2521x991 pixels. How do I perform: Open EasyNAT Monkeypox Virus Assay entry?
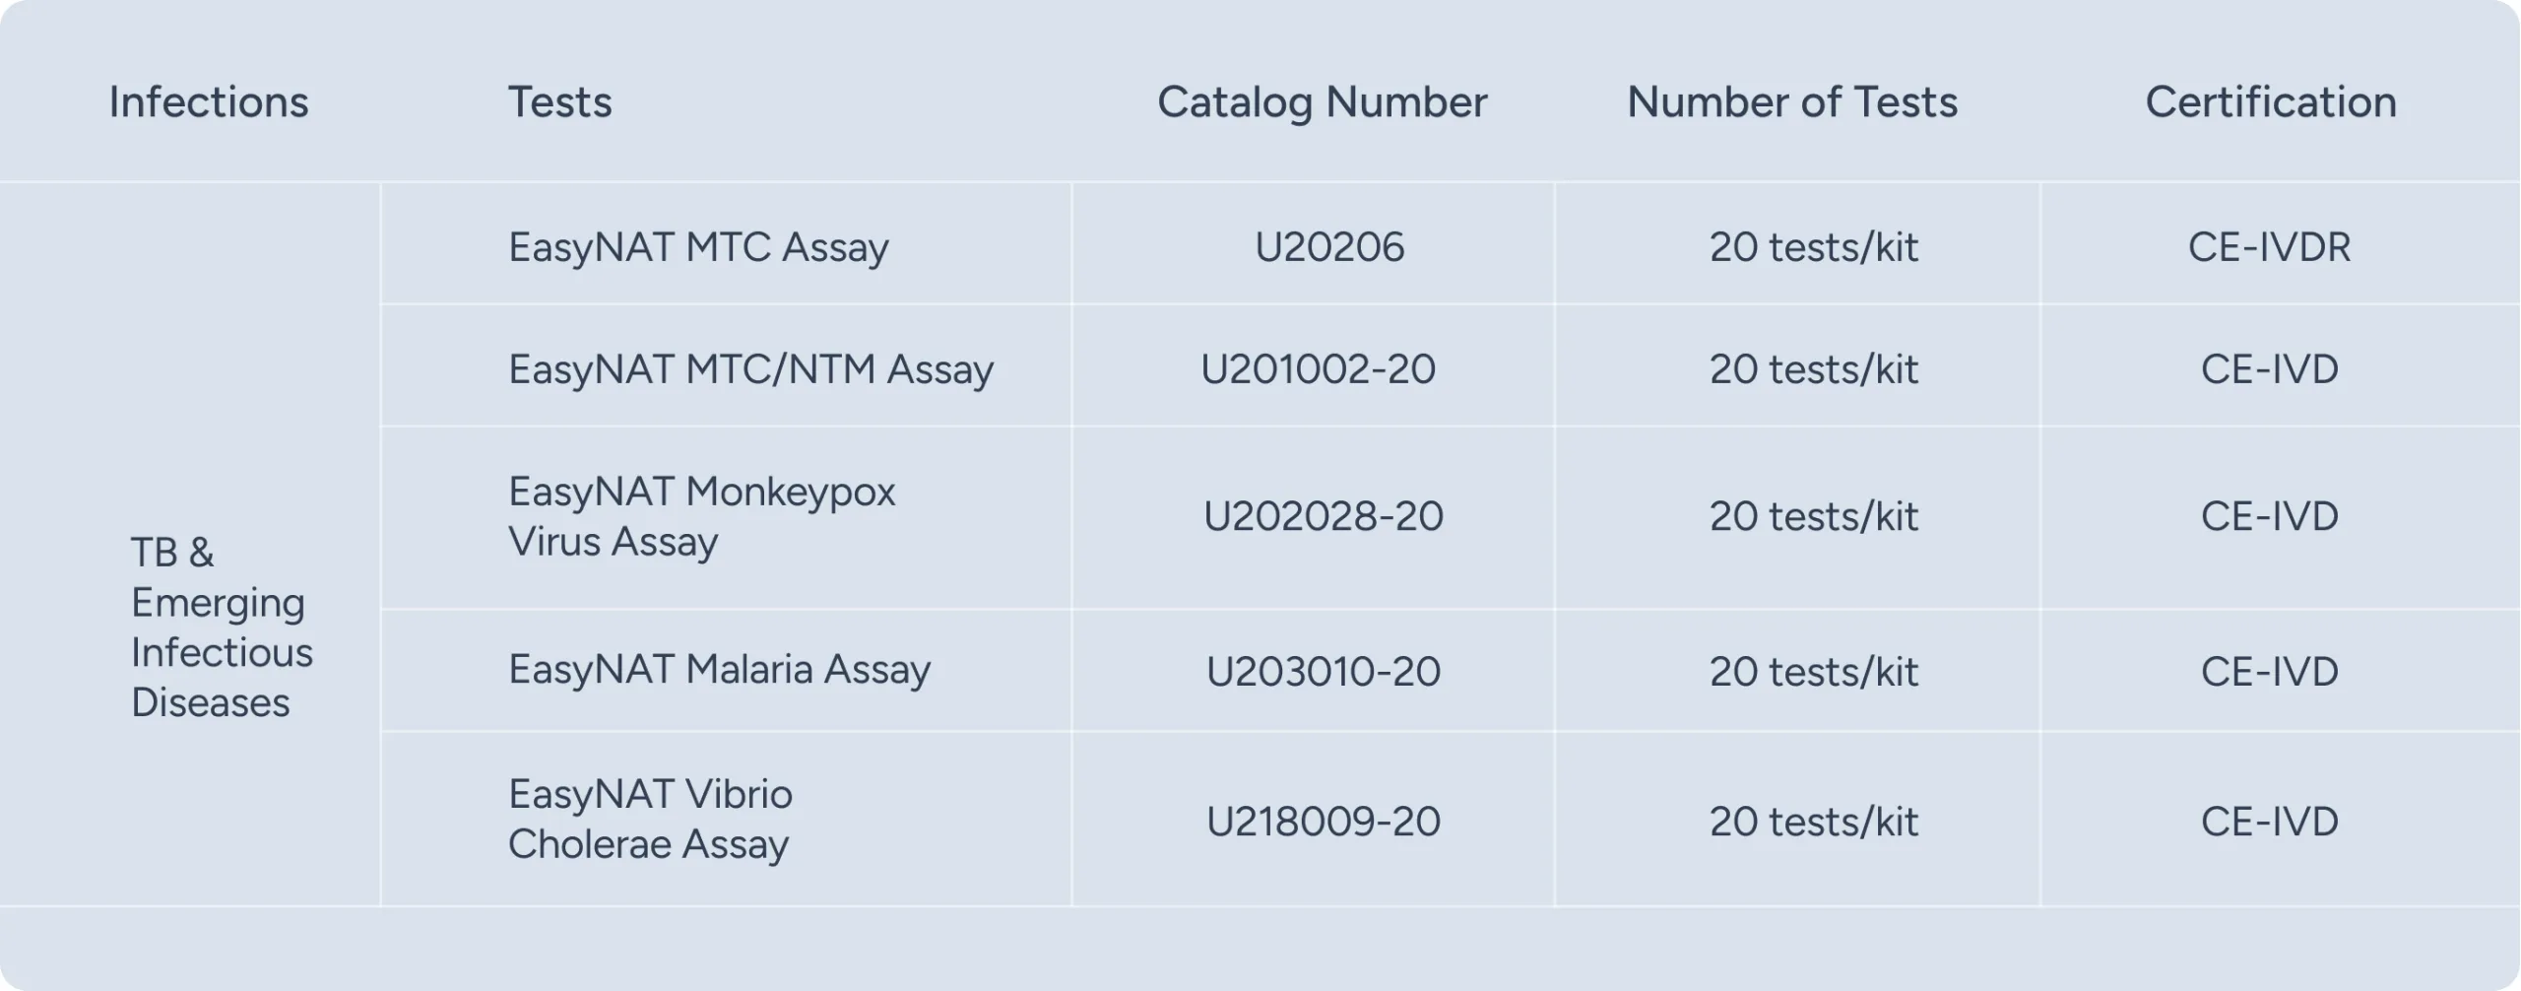[701, 516]
